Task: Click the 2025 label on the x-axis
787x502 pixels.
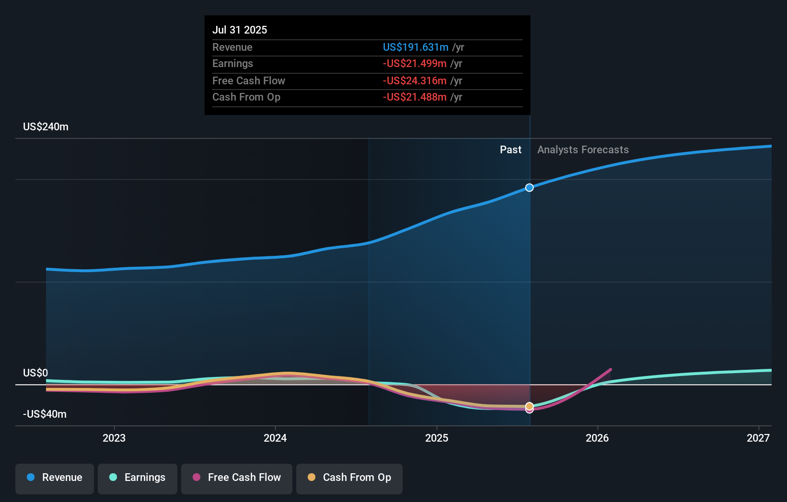Action: click(x=437, y=437)
